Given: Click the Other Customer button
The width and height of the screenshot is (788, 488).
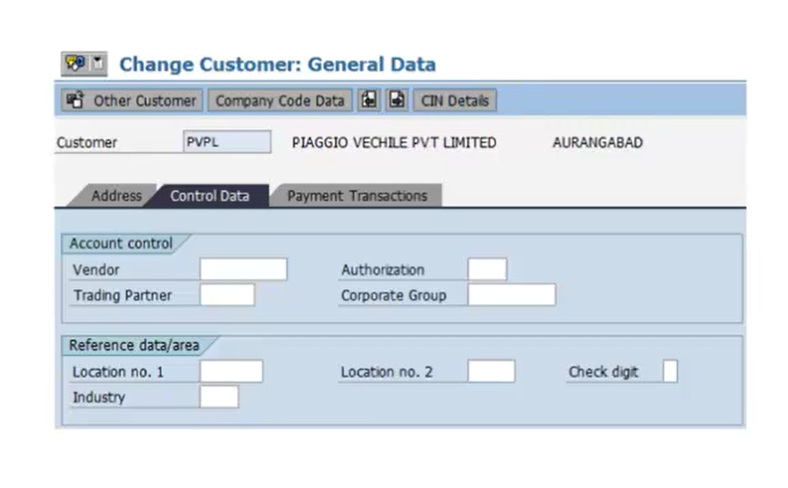Looking at the screenshot, I should (132, 100).
